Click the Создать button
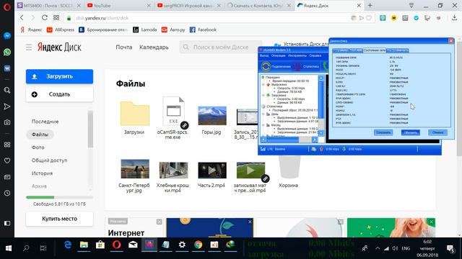462x259 pixels. 59,94
